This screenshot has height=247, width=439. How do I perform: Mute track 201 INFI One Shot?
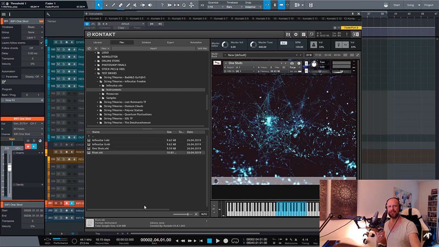tap(56, 203)
